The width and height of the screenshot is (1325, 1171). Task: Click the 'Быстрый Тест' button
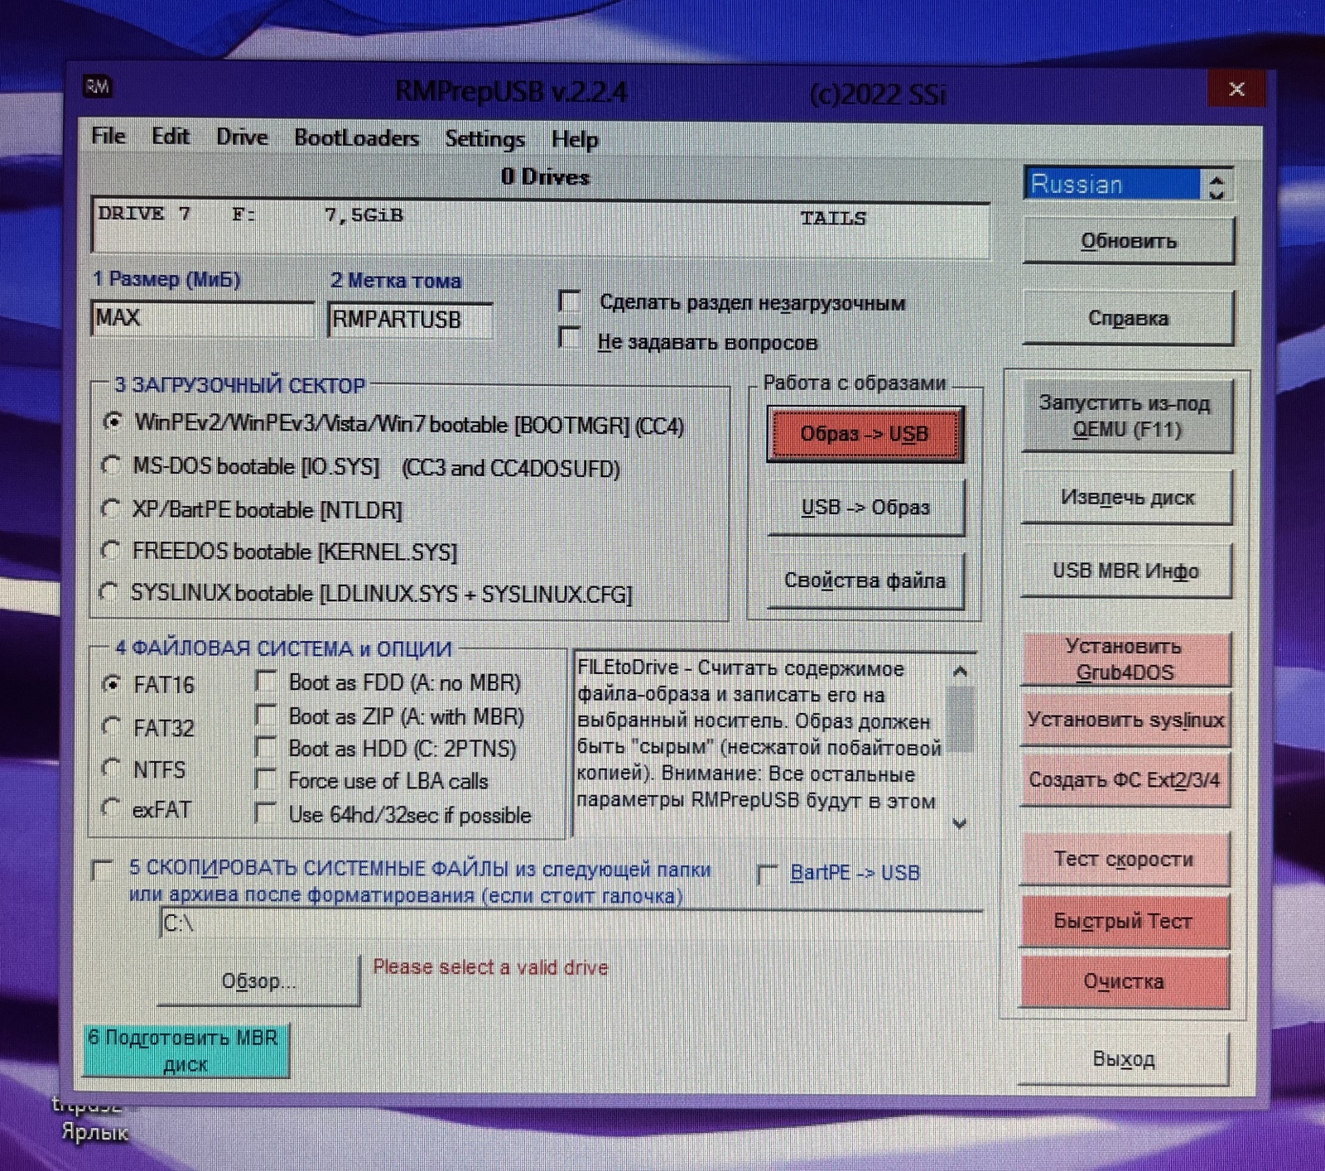pyautogui.click(x=1124, y=921)
